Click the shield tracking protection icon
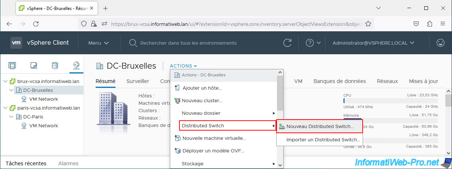The width and height of the screenshot is (452, 169). click(x=84, y=24)
